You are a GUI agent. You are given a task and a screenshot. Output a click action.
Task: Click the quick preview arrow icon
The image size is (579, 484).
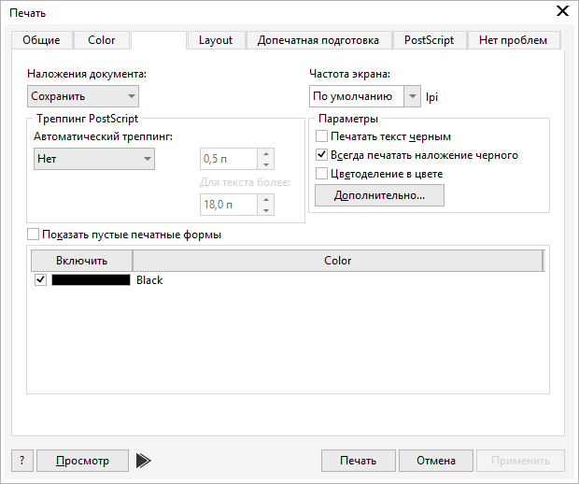(143, 461)
